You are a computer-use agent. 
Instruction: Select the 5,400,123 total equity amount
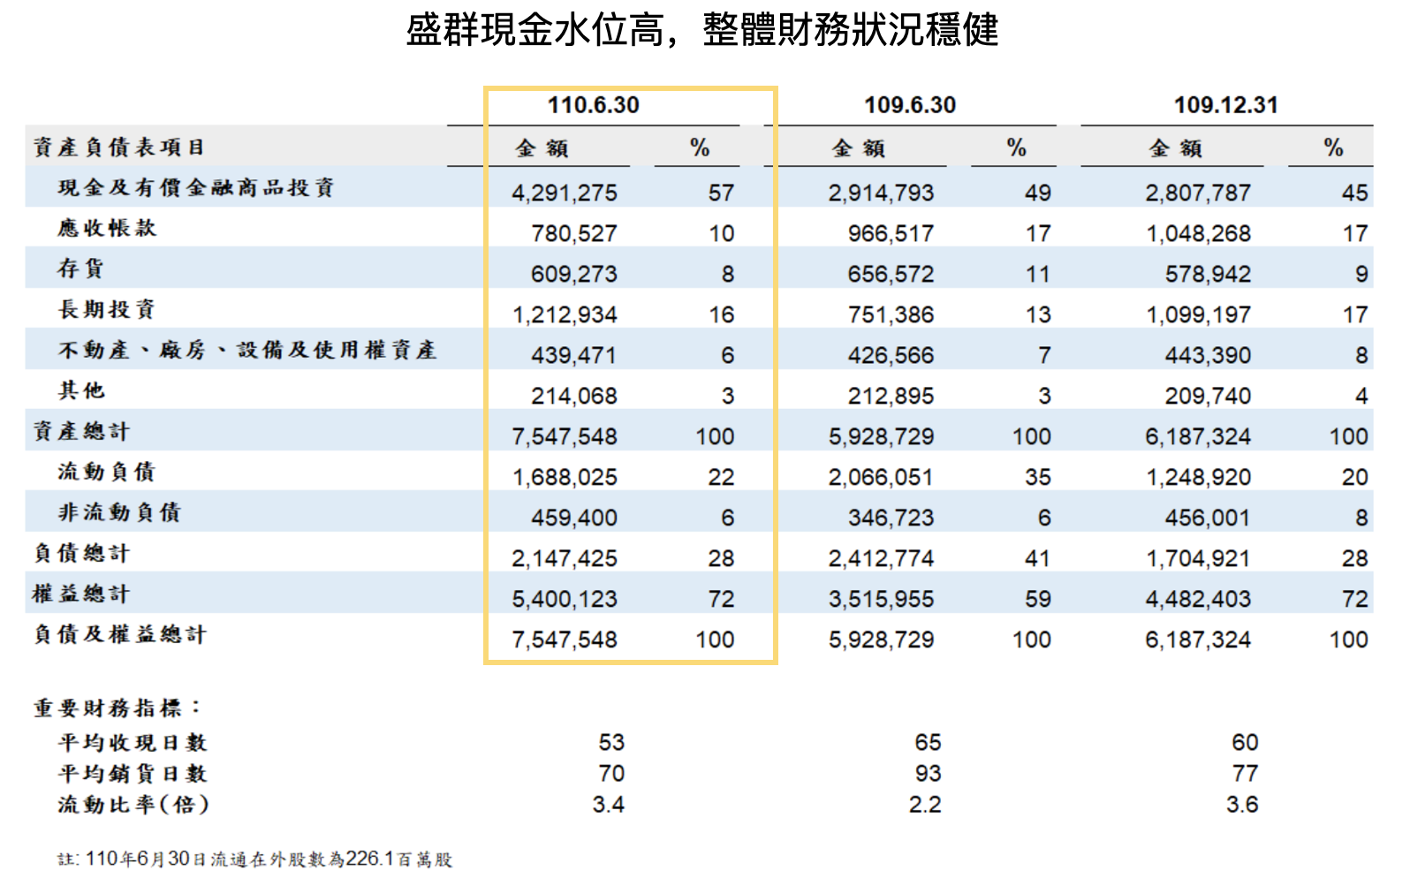(564, 599)
